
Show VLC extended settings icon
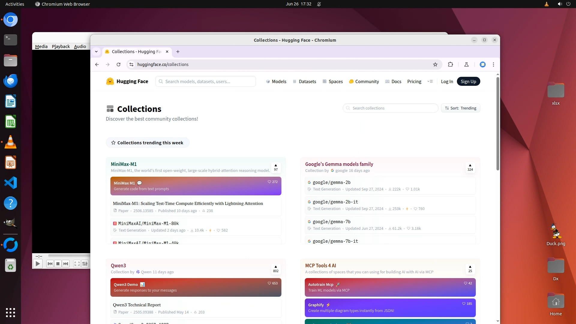click(x=85, y=264)
